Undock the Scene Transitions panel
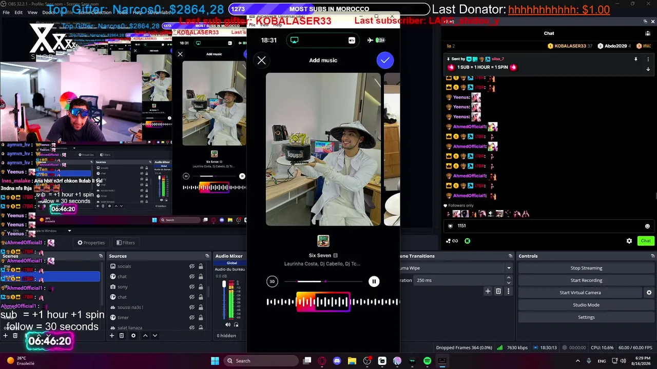Viewport: 657px width, 369px height. coord(510,256)
